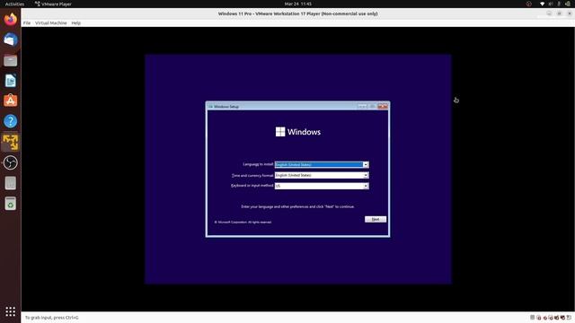Open the Trash icon in the dock

[x=10, y=204]
